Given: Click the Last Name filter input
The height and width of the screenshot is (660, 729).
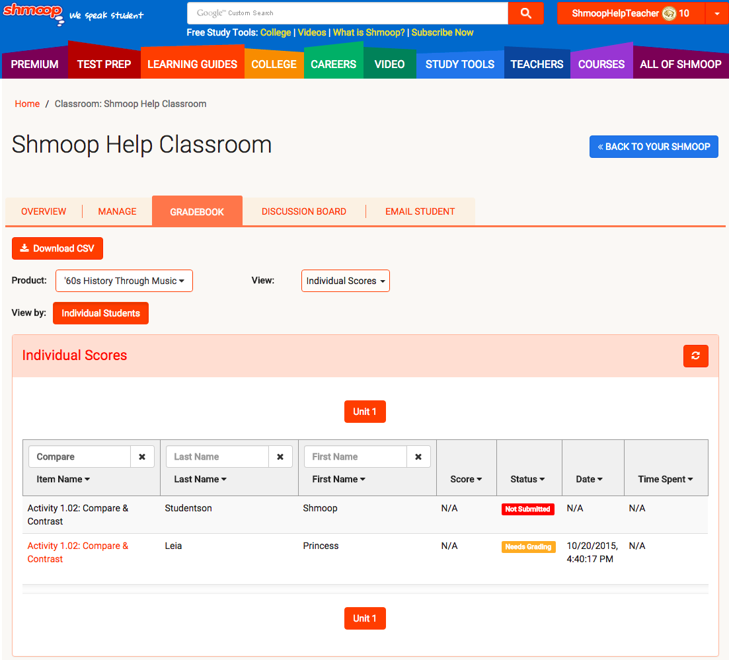Looking at the screenshot, I should (217, 457).
